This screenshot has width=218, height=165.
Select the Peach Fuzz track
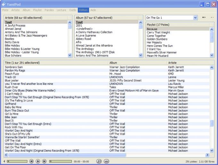107,74
